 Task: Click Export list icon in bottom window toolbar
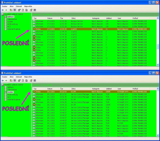click(26, 80)
